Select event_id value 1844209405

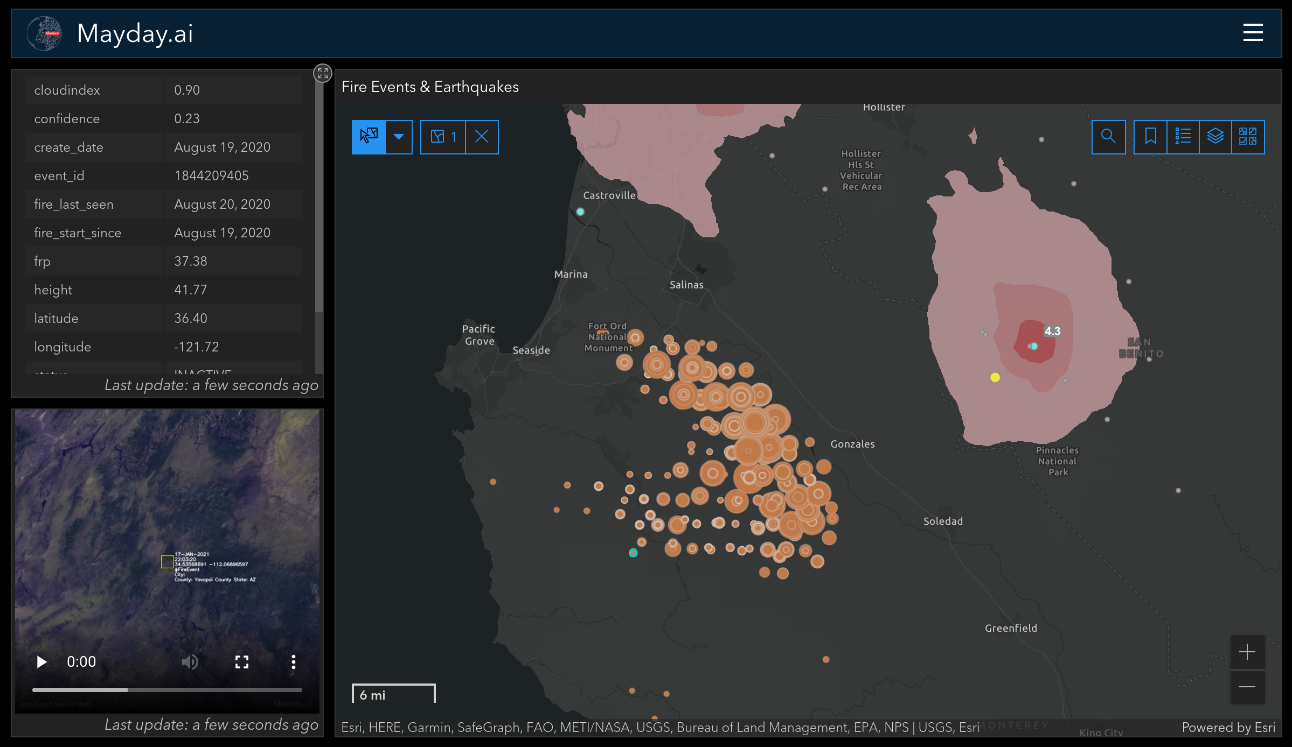click(211, 175)
